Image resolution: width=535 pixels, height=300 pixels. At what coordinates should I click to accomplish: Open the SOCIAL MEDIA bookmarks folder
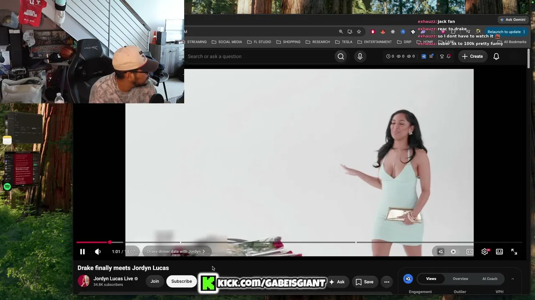(x=227, y=42)
